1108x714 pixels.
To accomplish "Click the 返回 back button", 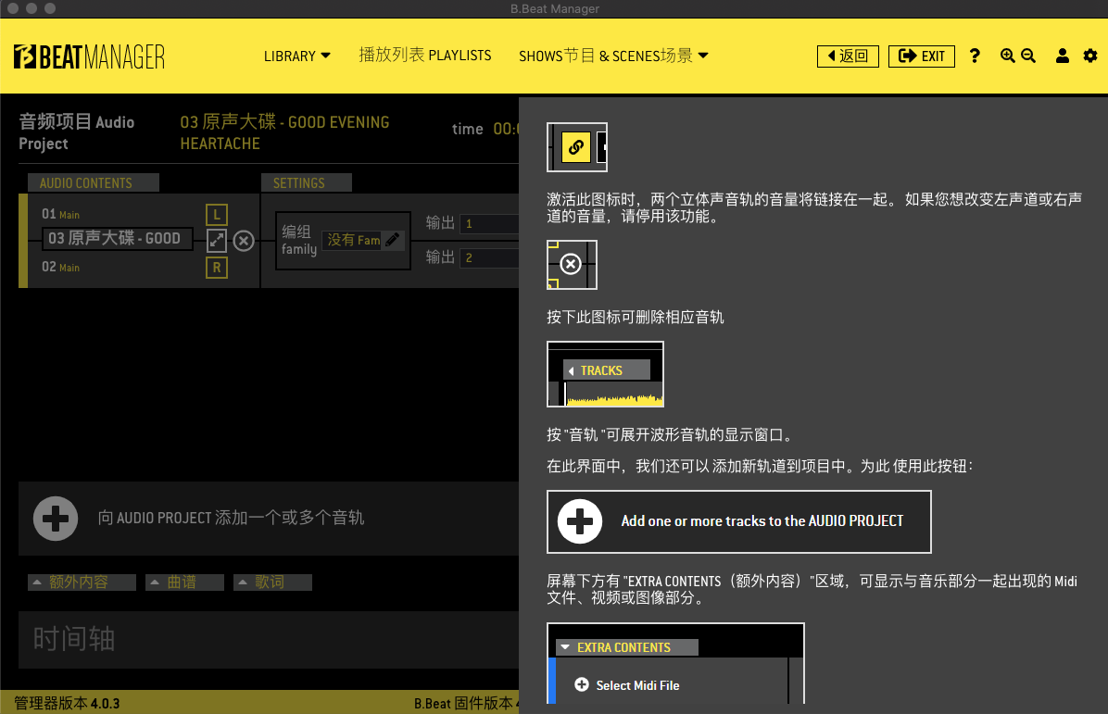I will click(x=848, y=56).
